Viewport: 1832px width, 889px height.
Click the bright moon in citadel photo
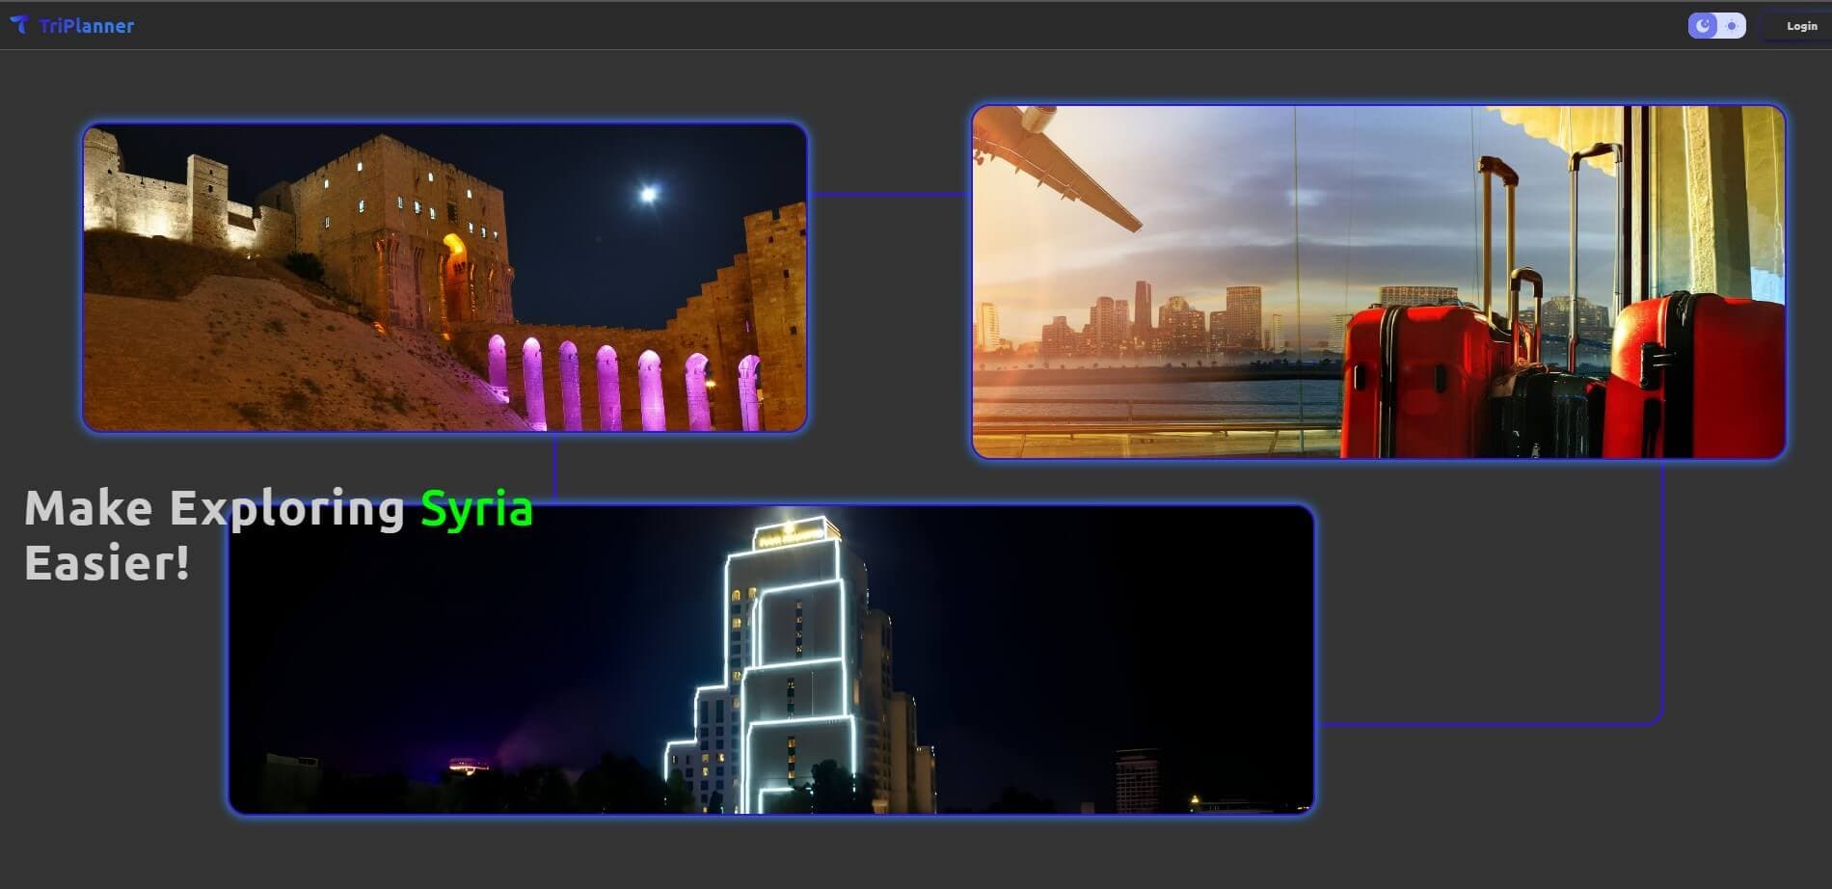(649, 195)
